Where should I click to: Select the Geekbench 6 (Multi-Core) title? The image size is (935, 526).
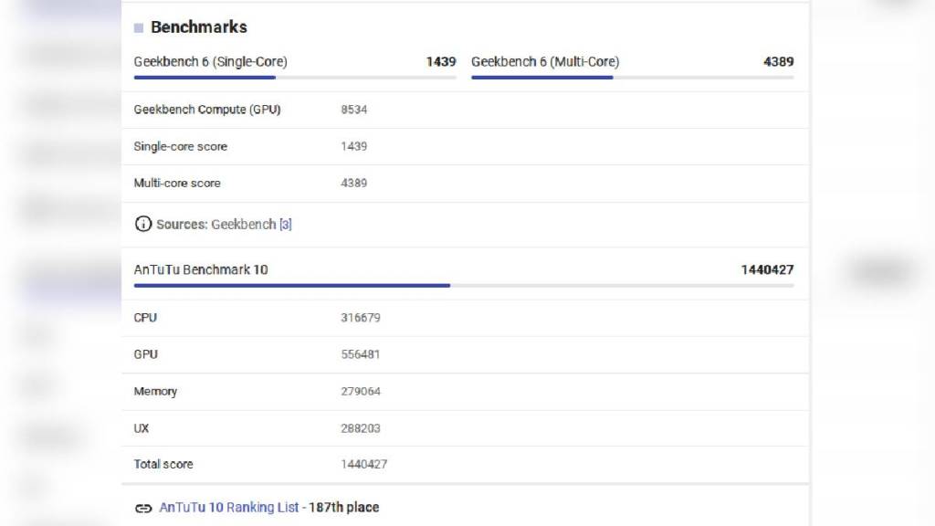point(545,62)
